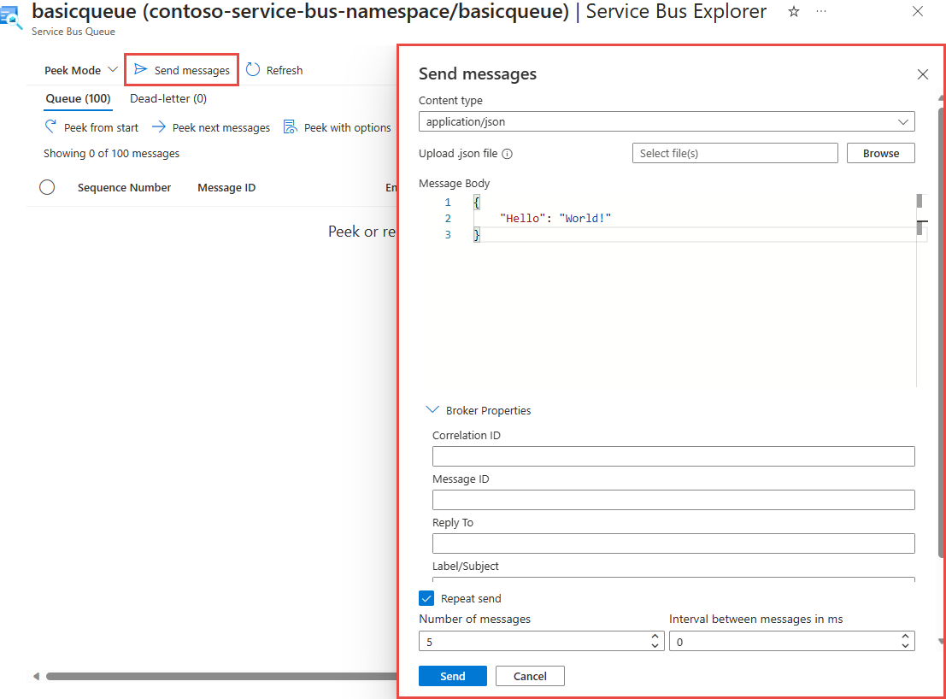
Task: Decrease the Number of messages value
Action: pos(655,646)
